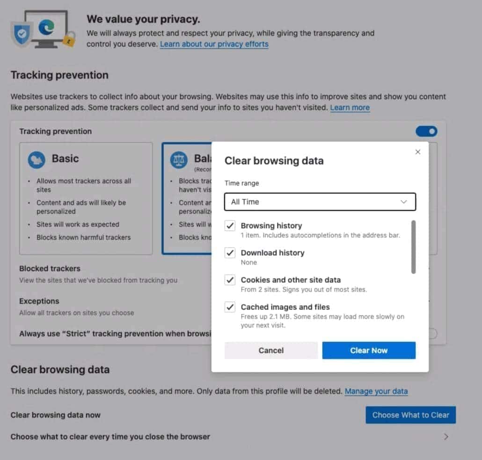Uncheck the Browsing history checkbox
This screenshot has width=482, height=460.
pyautogui.click(x=229, y=226)
